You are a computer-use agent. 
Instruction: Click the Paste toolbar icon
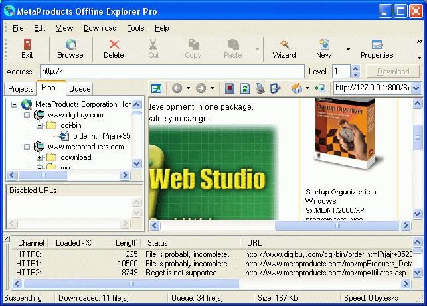click(233, 44)
